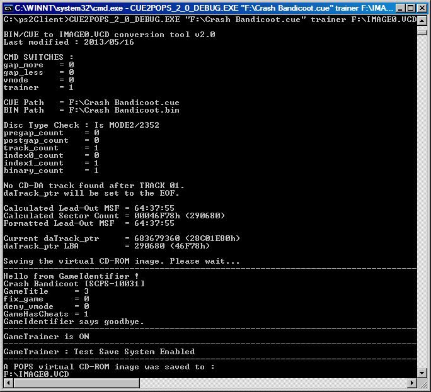Screen dimensions: 431x392
Task: Click 'Saving the virtual CD-ROM image' line
Action: 122,261
